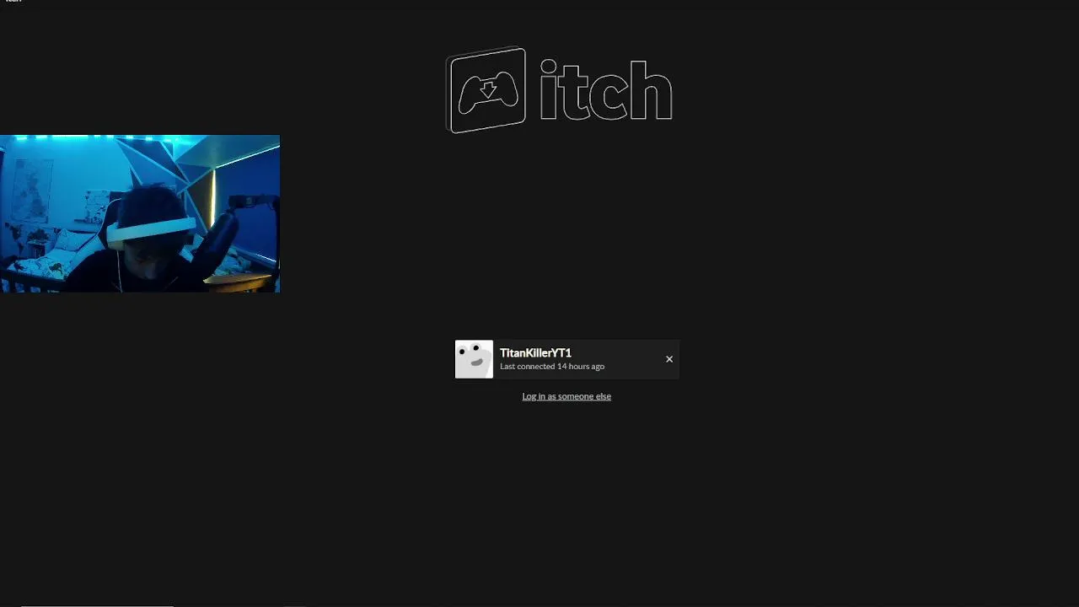This screenshot has width=1079, height=607.
Task: Click the TitanKillerYT1 profile avatar
Action: click(x=474, y=359)
